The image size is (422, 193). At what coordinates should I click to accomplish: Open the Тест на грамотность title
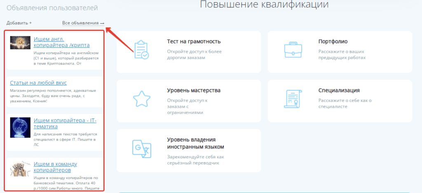click(x=194, y=42)
